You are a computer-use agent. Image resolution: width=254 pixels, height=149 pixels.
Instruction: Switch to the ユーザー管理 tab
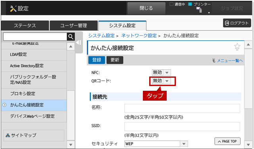tap(74, 26)
